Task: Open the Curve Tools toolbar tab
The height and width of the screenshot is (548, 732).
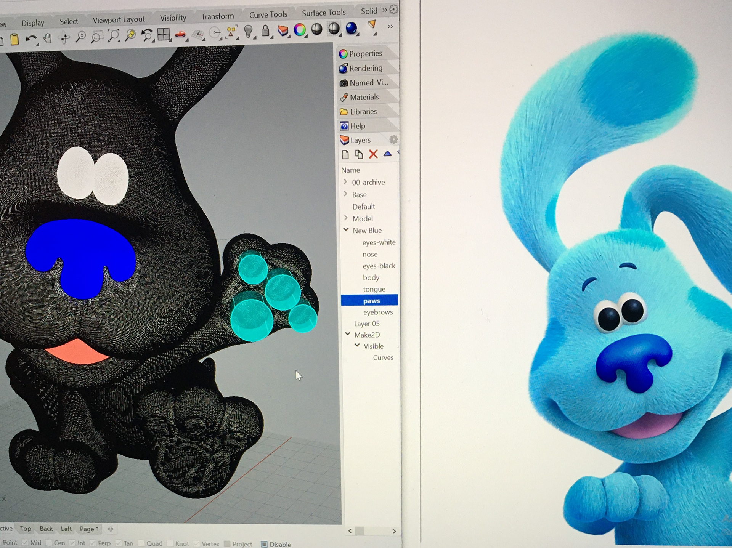Action: (x=268, y=14)
